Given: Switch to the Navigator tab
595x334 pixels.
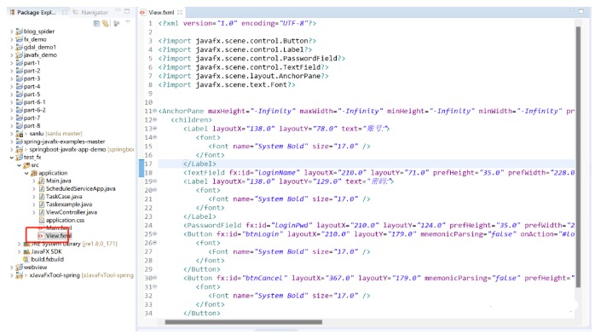Looking at the screenshot, I should click(x=90, y=12).
